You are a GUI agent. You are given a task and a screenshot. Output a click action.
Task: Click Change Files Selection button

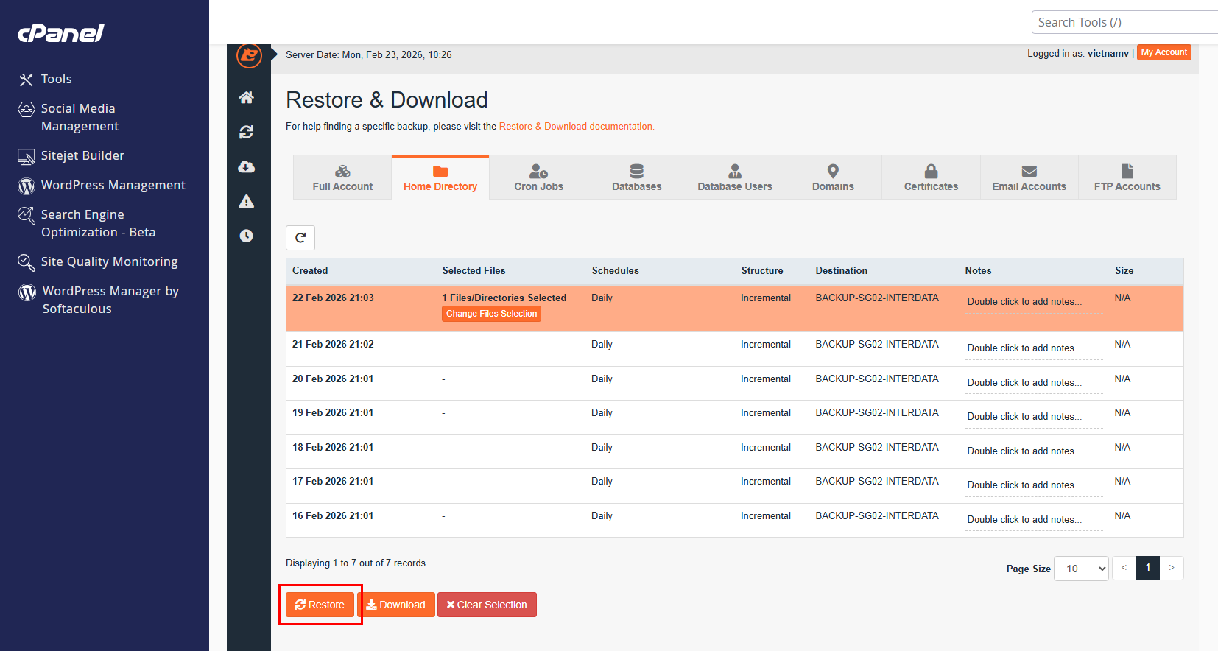[x=491, y=314]
